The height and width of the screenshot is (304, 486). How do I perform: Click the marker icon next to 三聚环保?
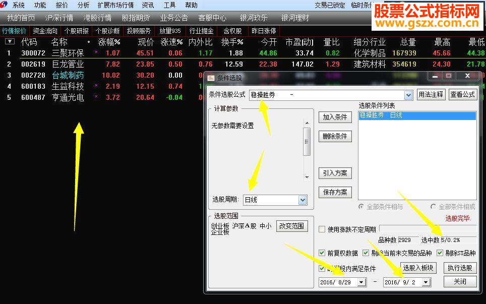(96, 52)
